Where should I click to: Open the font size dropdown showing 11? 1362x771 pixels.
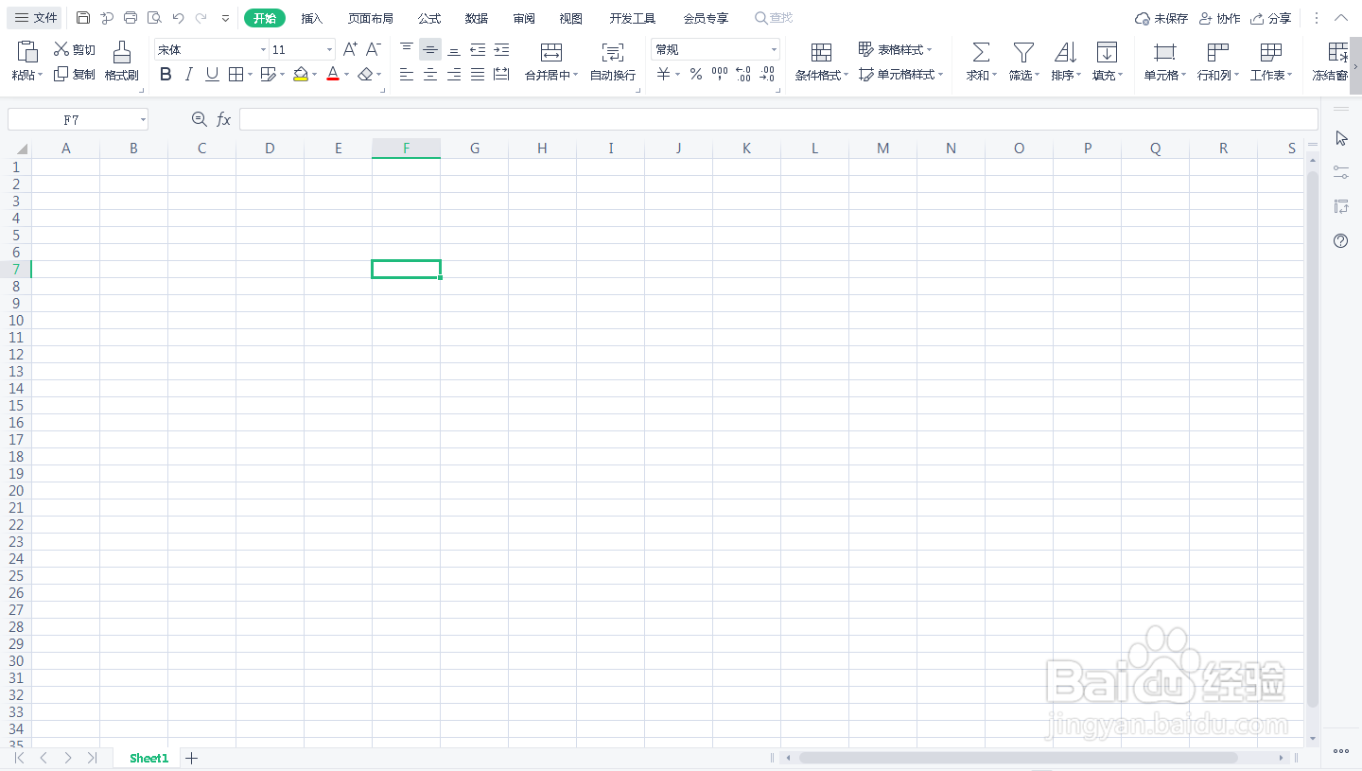(329, 49)
